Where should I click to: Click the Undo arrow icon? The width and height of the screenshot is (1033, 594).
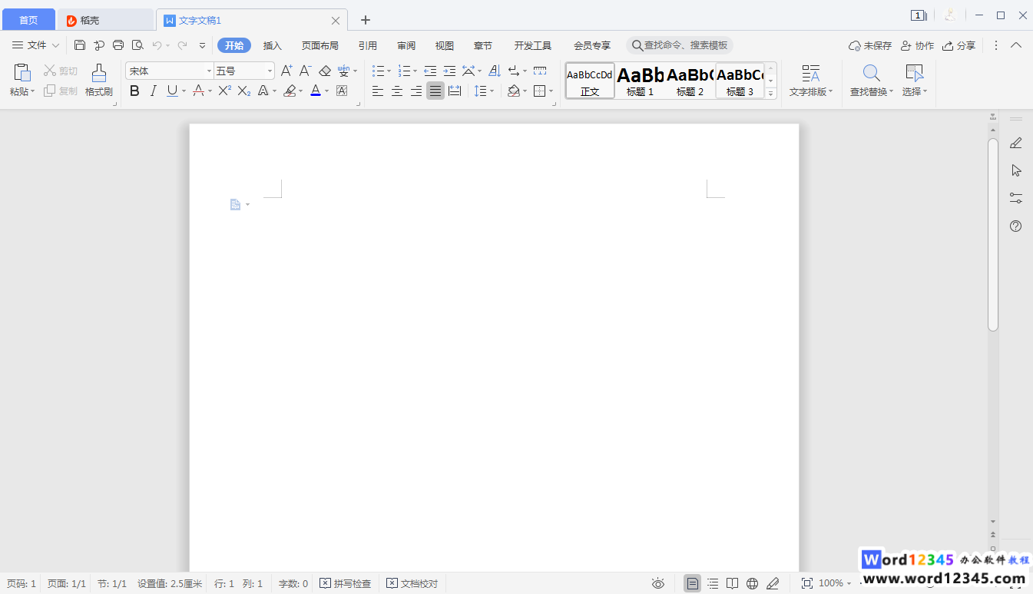click(157, 45)
